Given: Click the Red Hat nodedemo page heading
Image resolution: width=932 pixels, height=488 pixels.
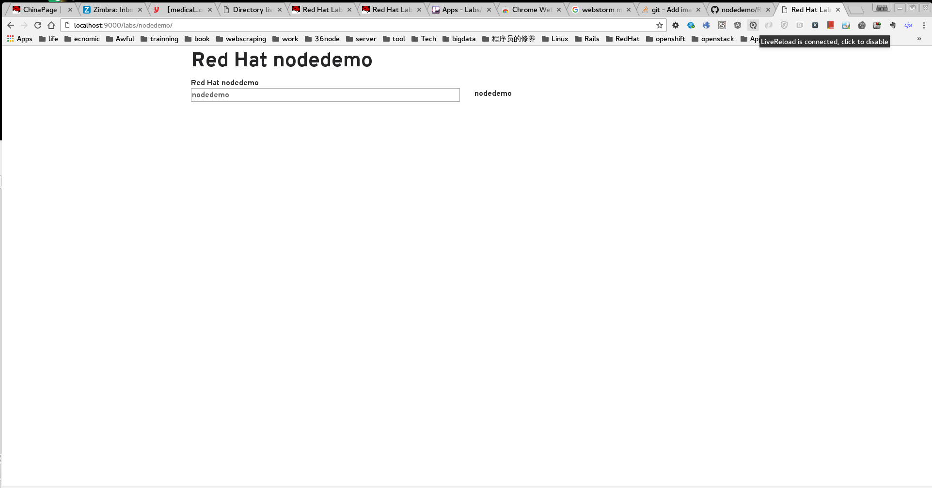Looking at the screenshot, I should click(x=282, y=60).
